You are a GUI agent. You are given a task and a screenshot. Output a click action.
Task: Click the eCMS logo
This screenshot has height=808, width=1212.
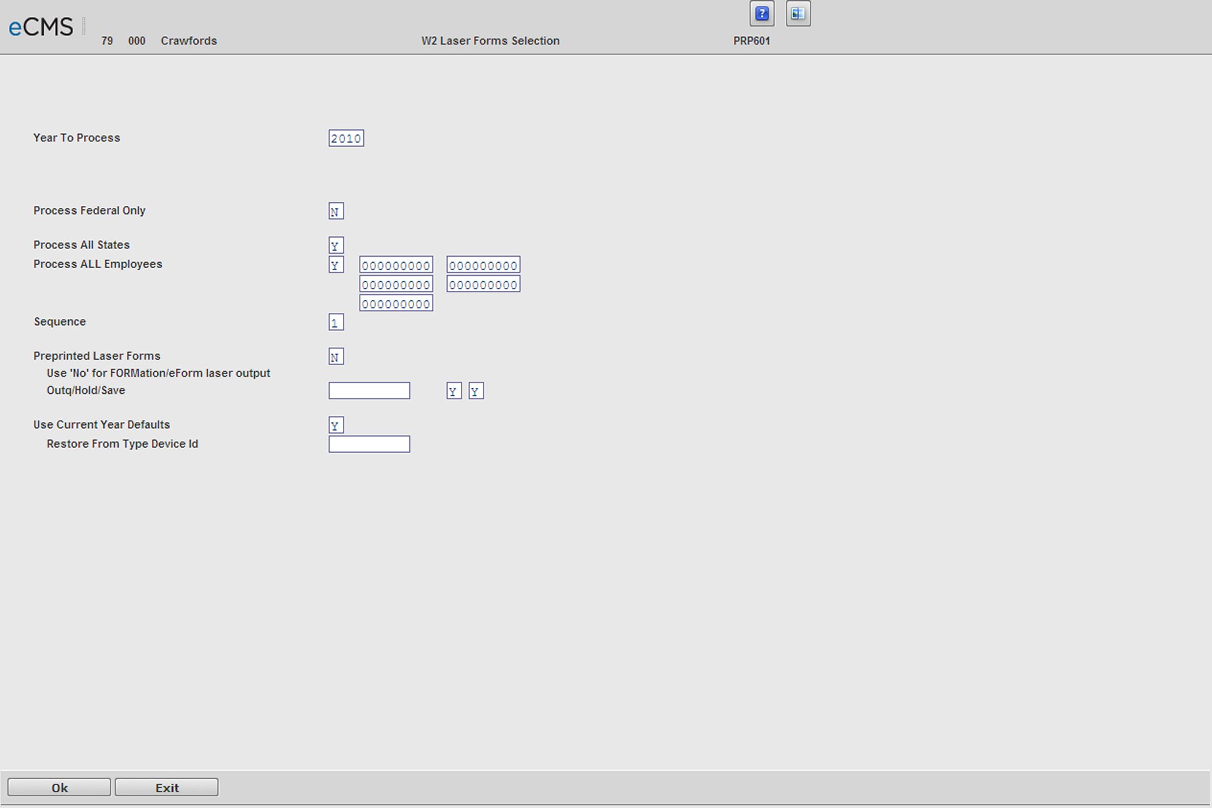tap(41, 27)
